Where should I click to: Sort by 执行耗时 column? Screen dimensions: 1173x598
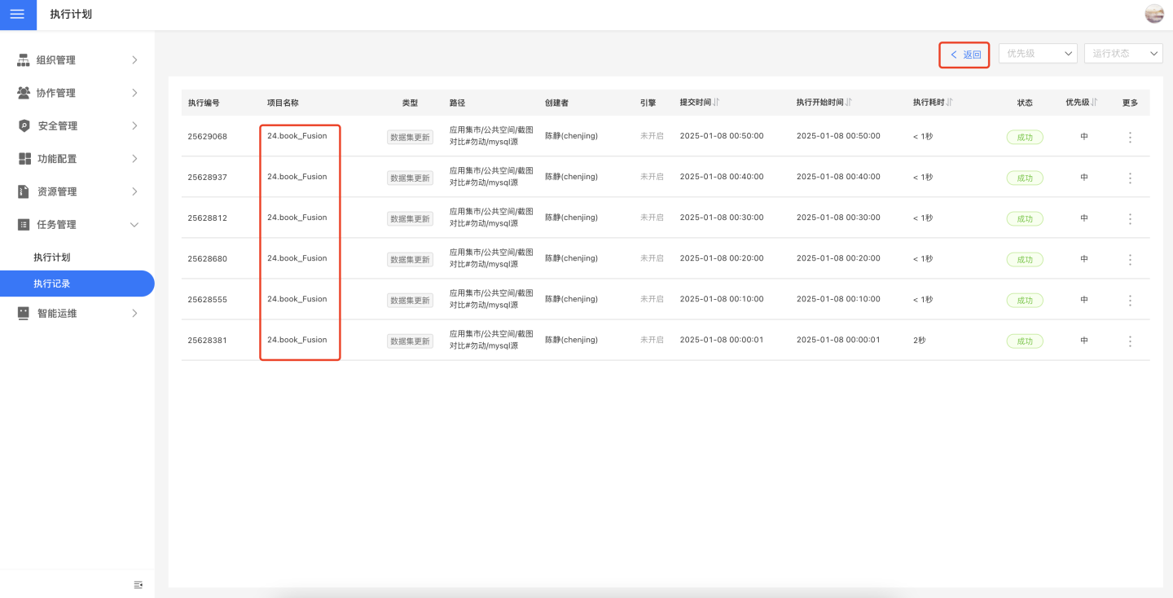click(x=950, y=103)
